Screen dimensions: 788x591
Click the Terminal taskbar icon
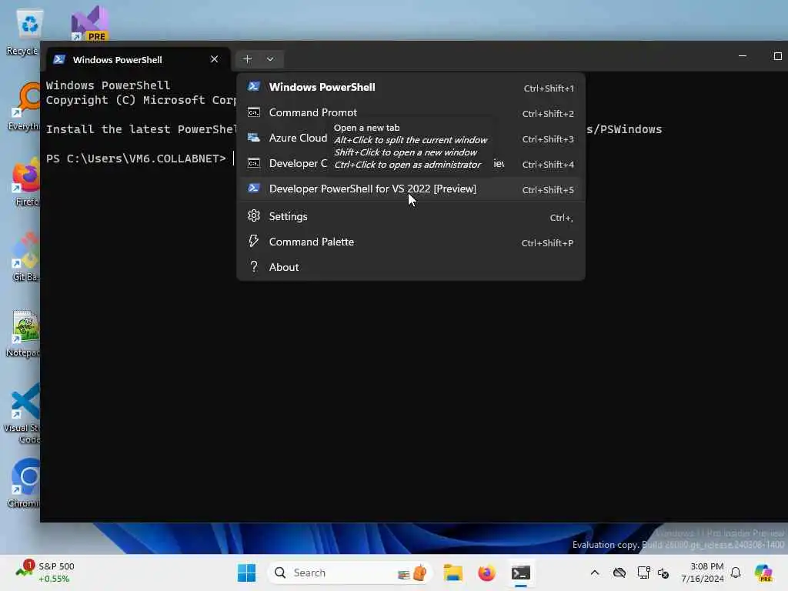521,573
